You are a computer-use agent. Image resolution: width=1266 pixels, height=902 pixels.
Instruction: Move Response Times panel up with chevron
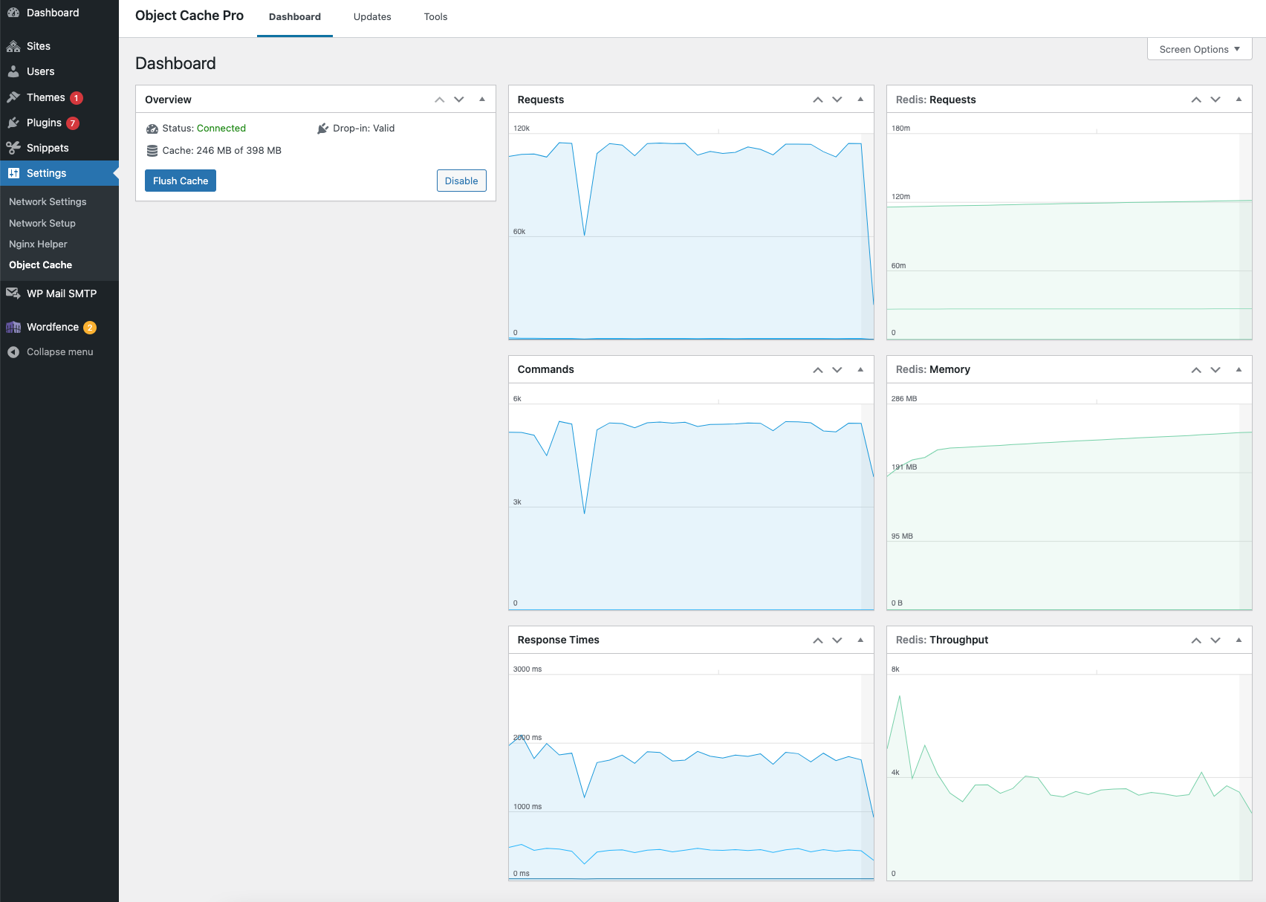pyautogui.click(x=817, y=640)
